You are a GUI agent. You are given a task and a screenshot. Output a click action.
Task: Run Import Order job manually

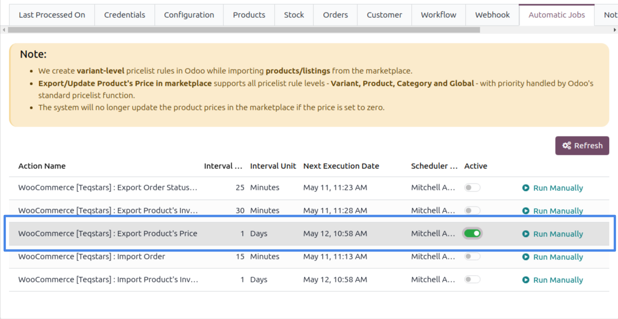coord(553,257)
